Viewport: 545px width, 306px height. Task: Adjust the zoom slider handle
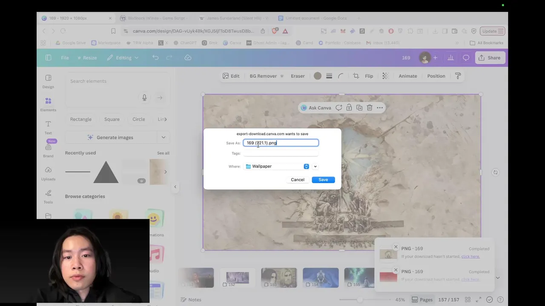pos(360,300)
